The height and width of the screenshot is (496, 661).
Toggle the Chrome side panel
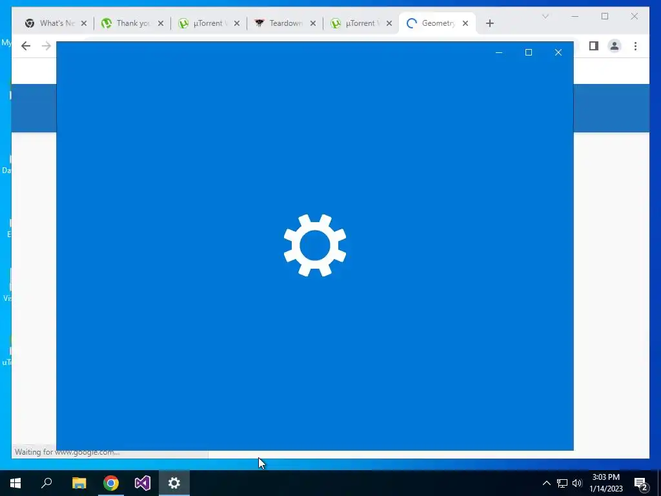click(594, 46)
